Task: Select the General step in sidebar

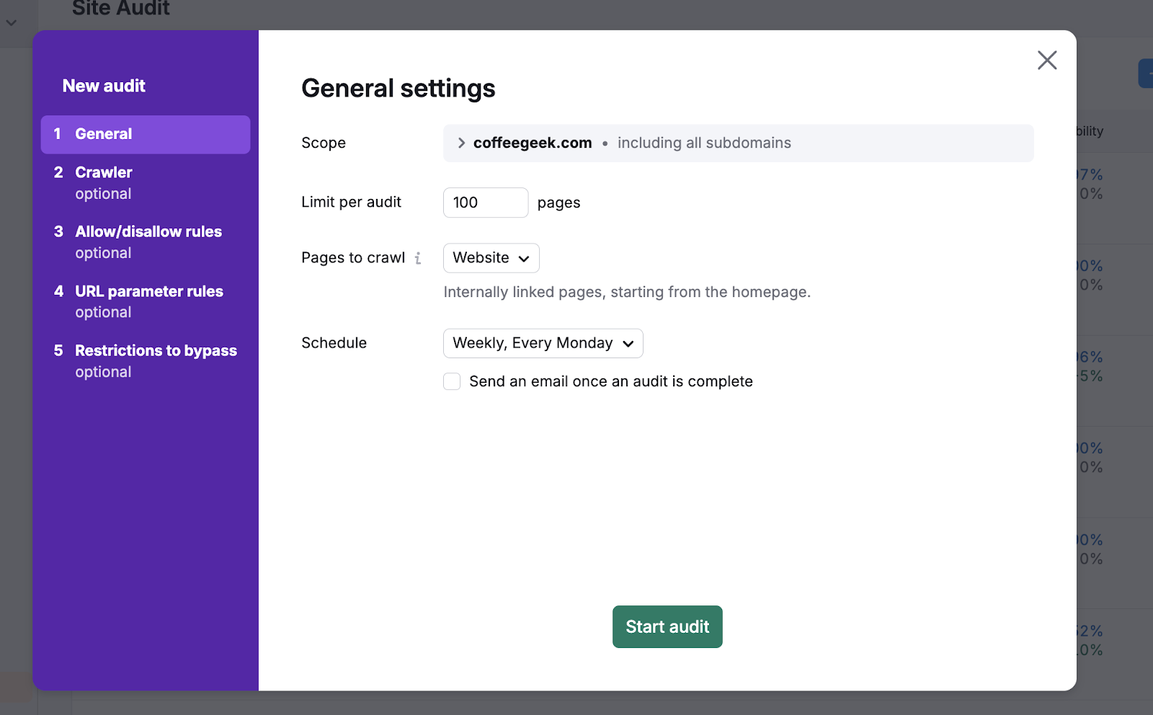Action: [x=145, y=134]
